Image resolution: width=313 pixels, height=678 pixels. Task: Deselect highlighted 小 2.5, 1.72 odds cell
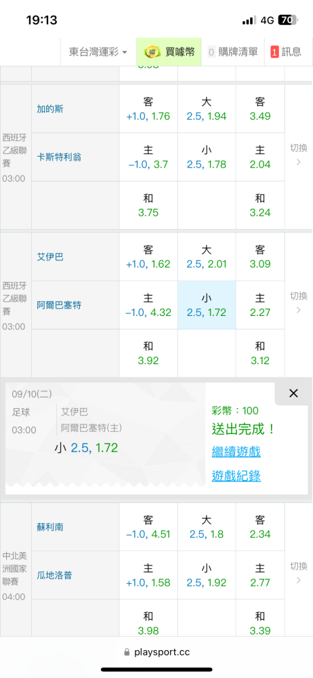point(207,305)
